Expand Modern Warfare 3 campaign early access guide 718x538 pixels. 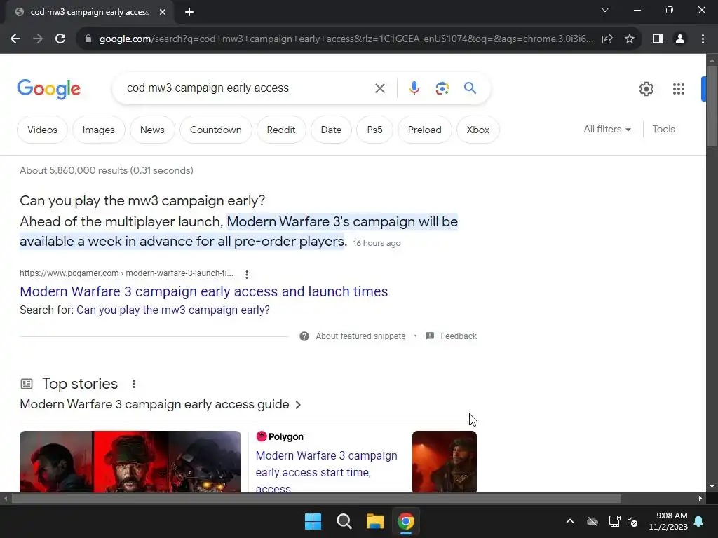(x=161, y=404)
